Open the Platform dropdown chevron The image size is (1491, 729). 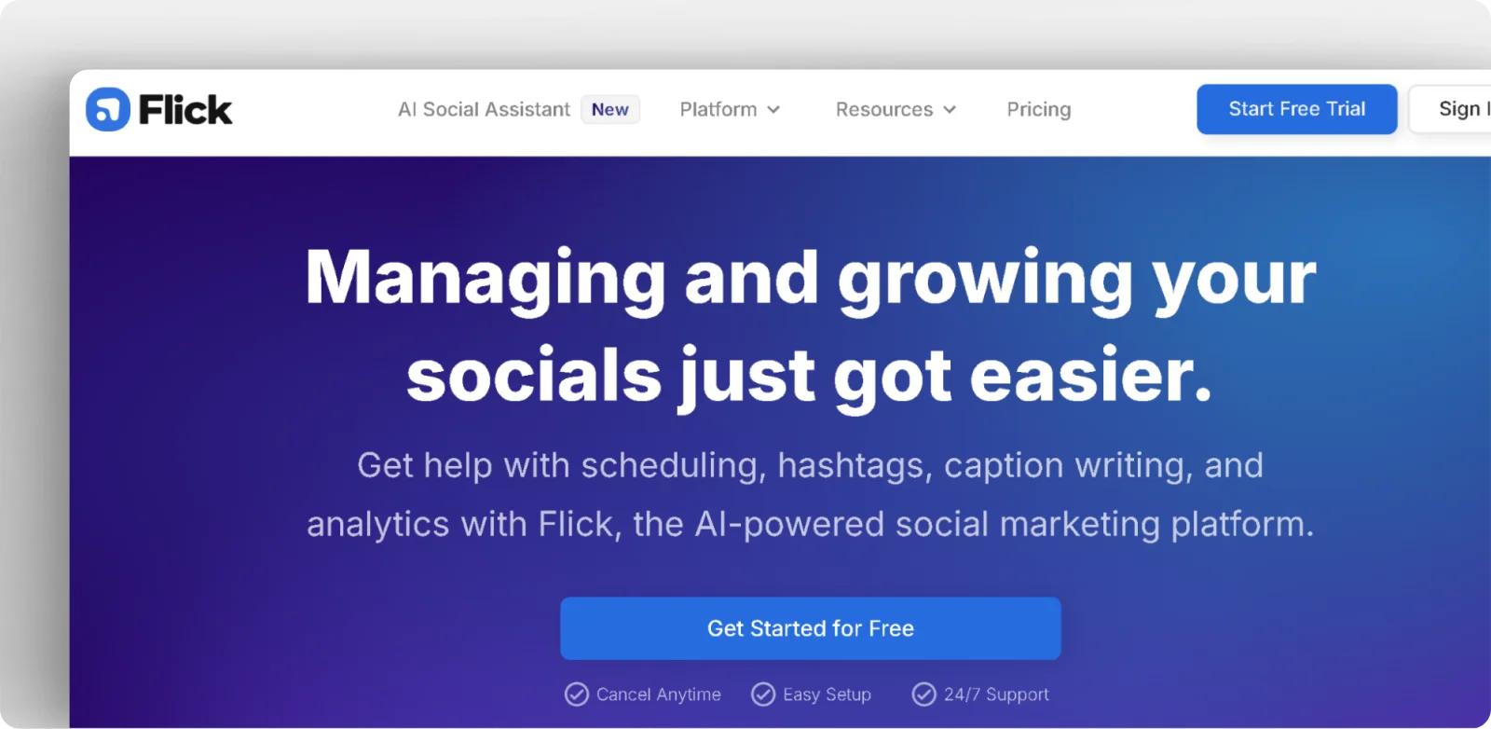[773, 110]
